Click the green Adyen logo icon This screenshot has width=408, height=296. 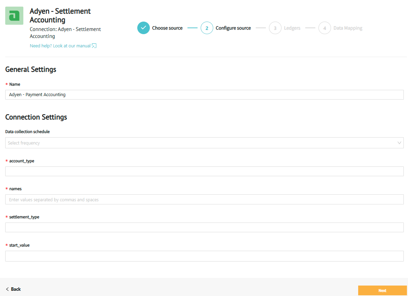(x=14, y=16)
